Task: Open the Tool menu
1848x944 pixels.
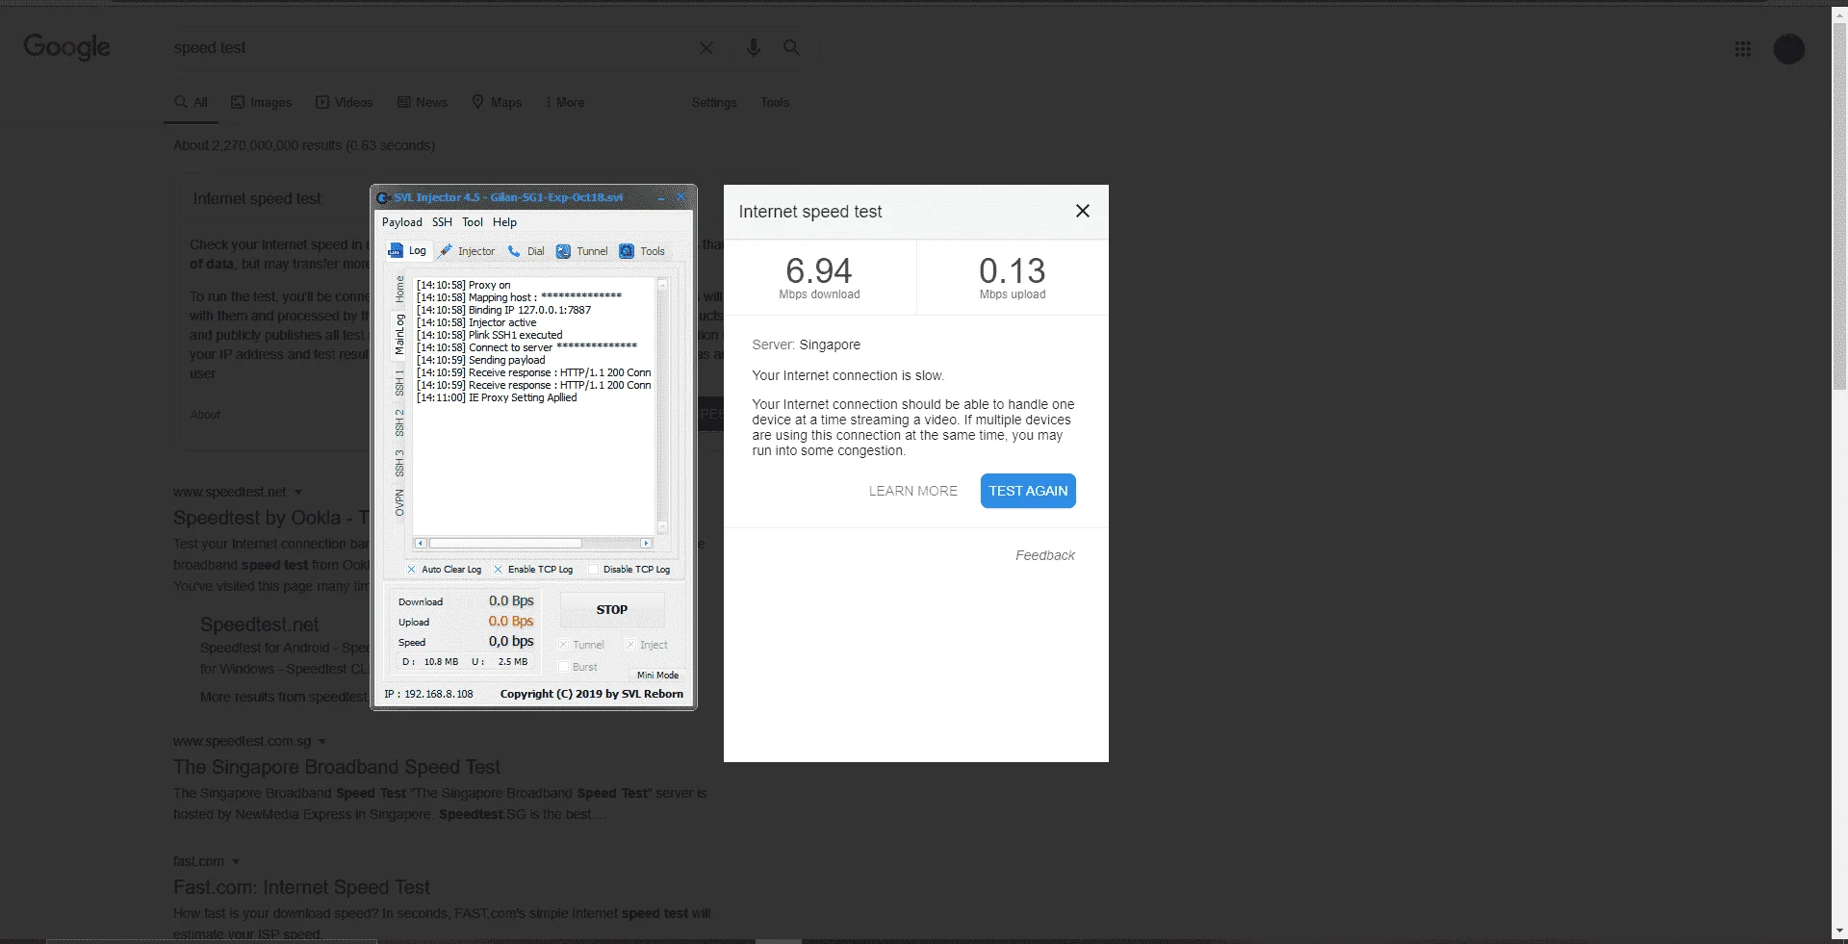Action: [472, 222]
